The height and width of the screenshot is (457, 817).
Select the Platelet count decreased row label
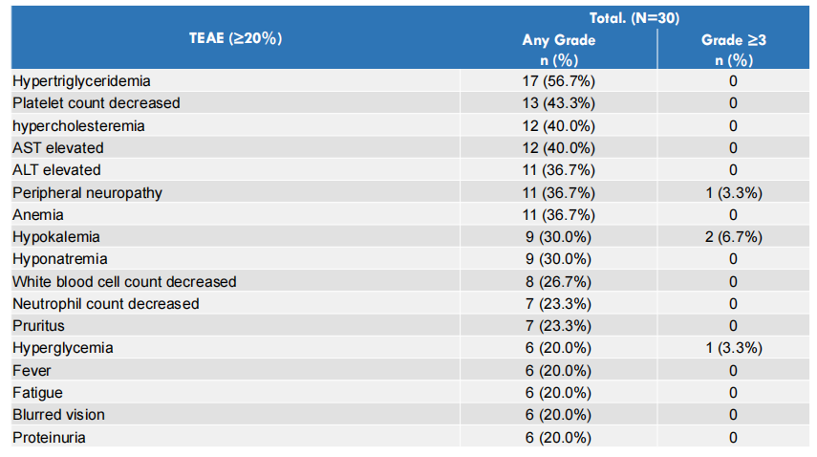(x=96, y=103)
